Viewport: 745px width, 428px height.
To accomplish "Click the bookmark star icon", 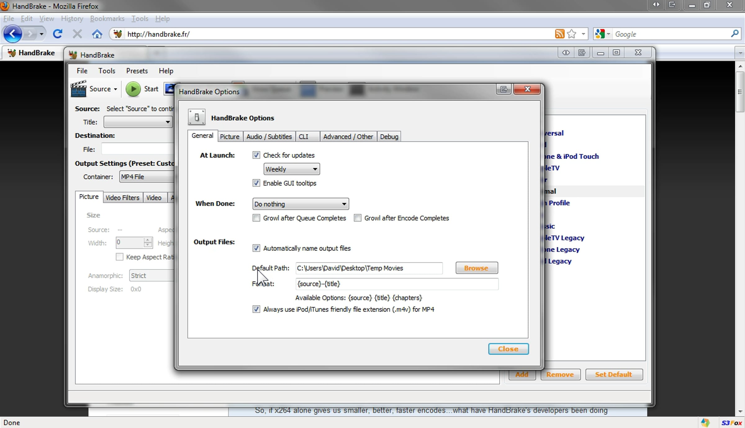I will click(x=571, y=34).
